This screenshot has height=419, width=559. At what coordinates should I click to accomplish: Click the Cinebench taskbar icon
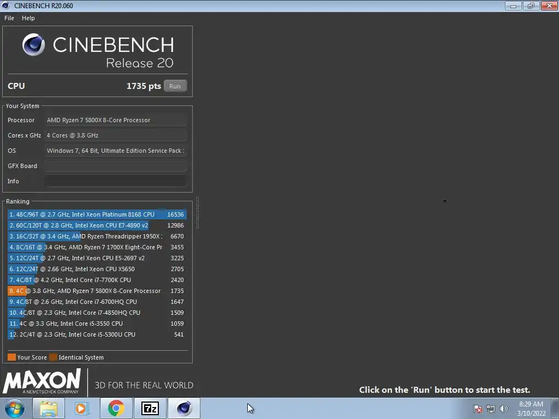184,408
